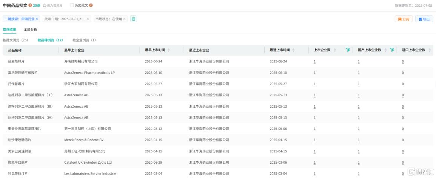The width and height of the screenshot is (436, 178).
Task: Sort by 上市企业数 column arrows
Action: tap(335, 50)
